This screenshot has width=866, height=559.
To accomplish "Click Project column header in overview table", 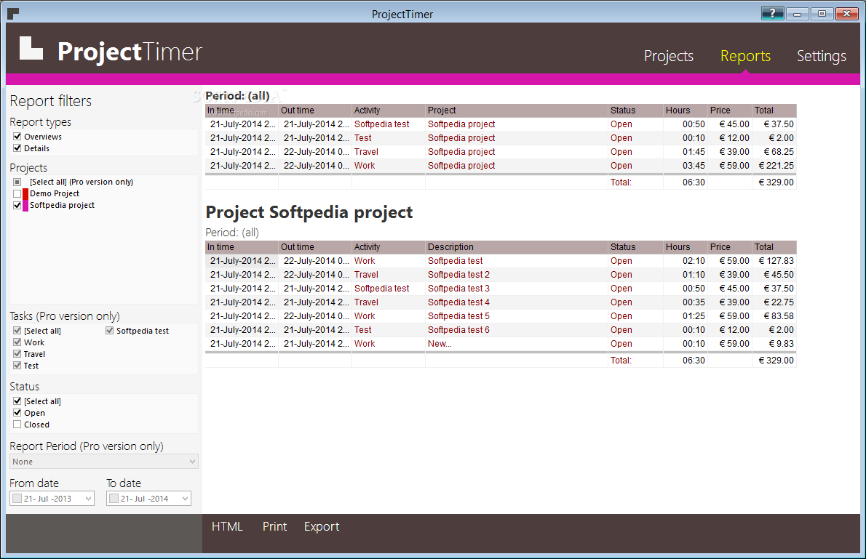I will [517, 110].
